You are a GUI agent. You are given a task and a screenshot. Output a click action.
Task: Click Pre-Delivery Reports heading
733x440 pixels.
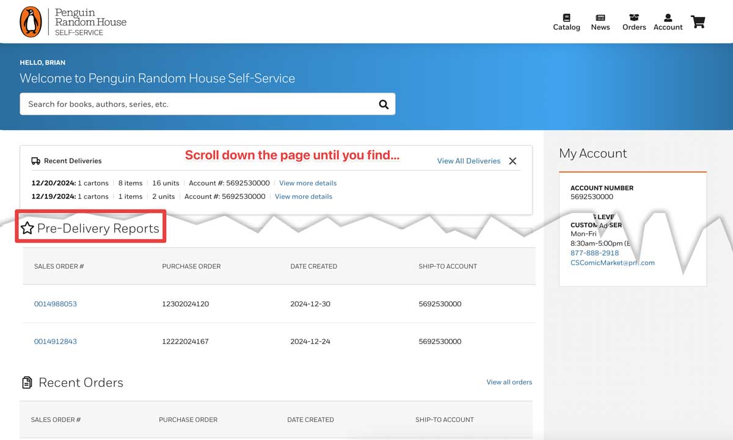98,228
